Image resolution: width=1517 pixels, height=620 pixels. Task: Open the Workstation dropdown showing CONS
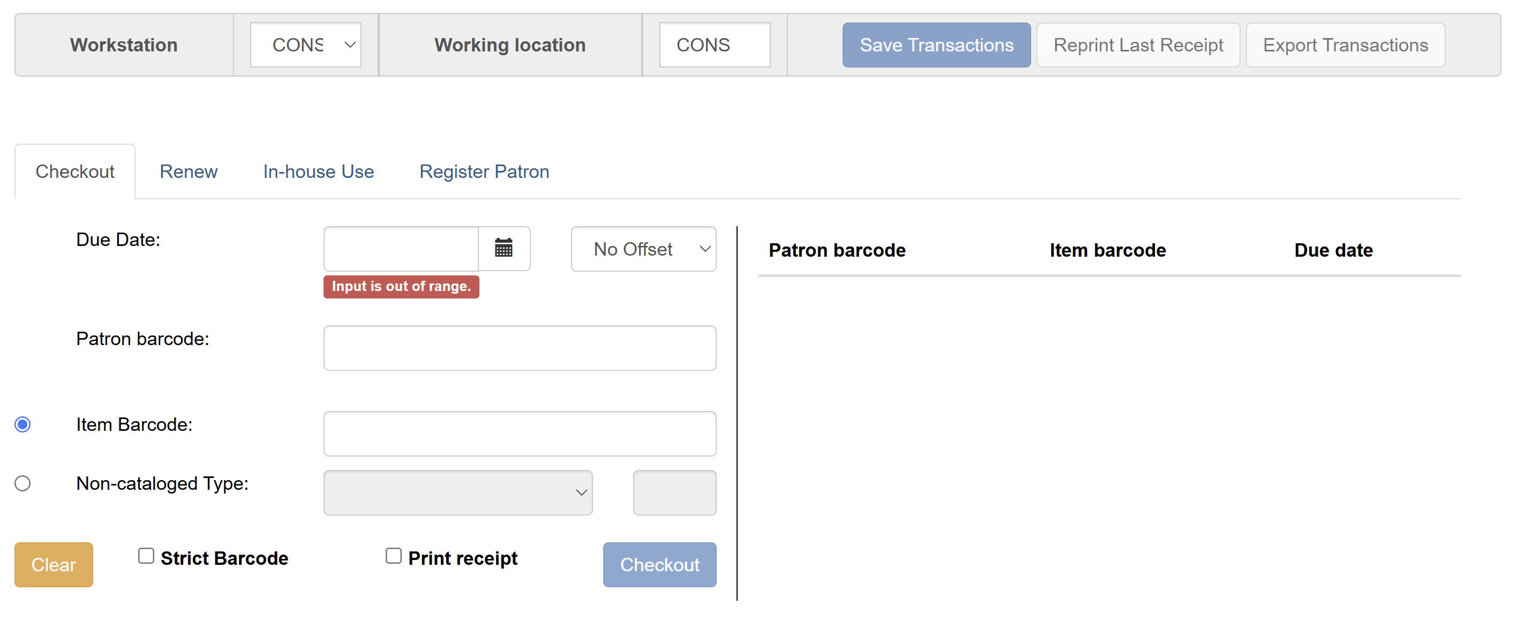click(x=305, y=44)
